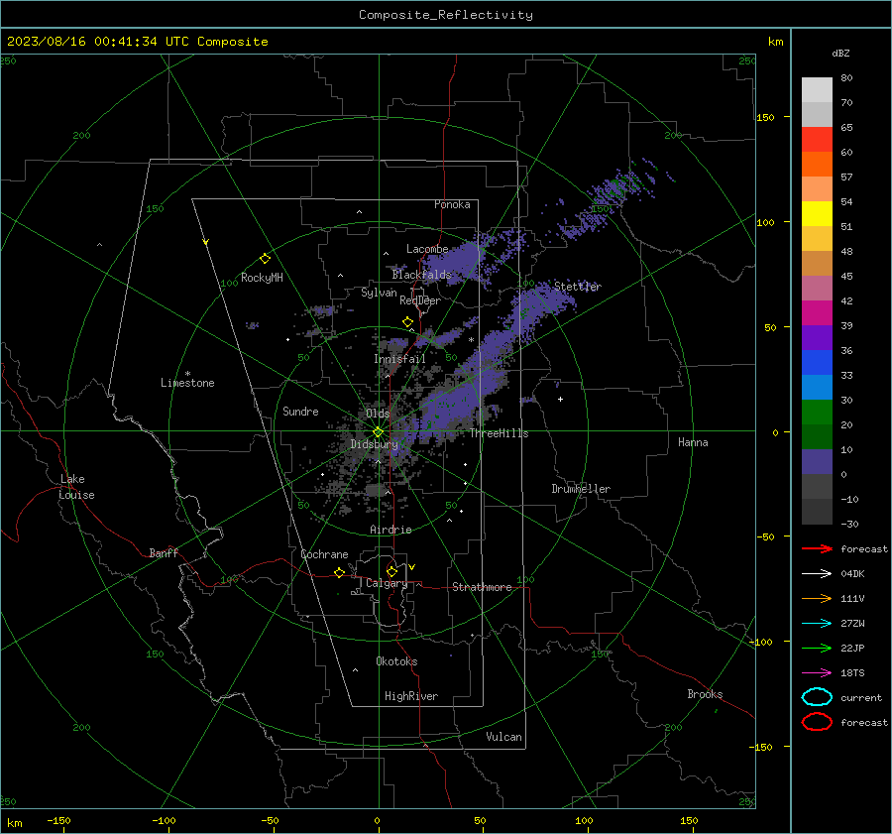Click the Lake Louise label

click(76, 487)
